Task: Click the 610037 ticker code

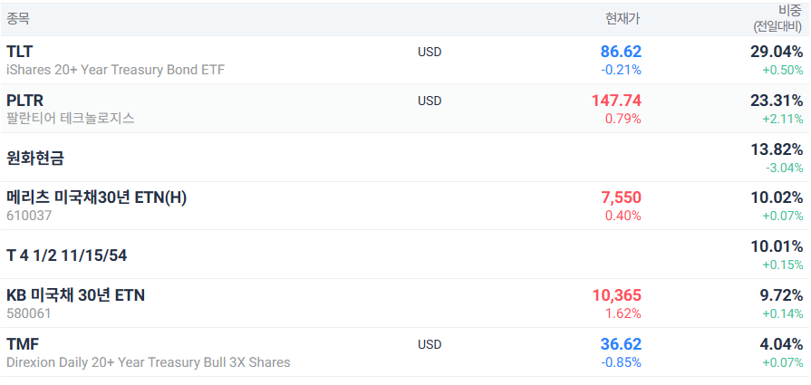Action: 29,216
